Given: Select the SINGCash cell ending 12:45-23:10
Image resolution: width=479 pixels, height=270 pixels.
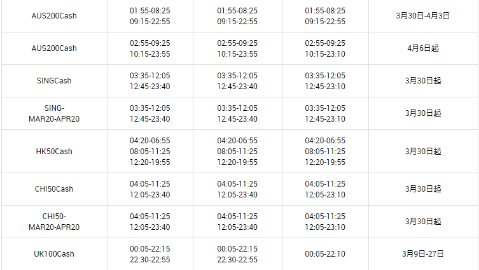Looking at the screenshot, I should [x=325, y=81].
